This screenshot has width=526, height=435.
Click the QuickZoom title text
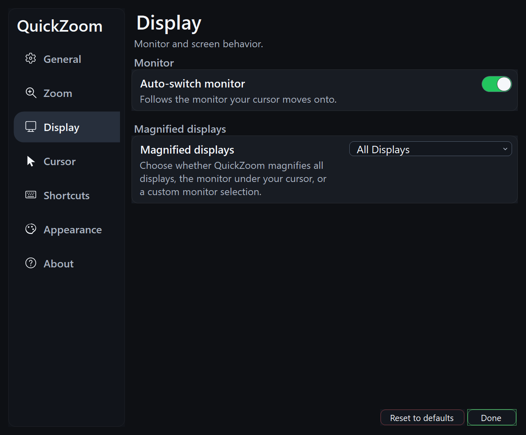60,26
